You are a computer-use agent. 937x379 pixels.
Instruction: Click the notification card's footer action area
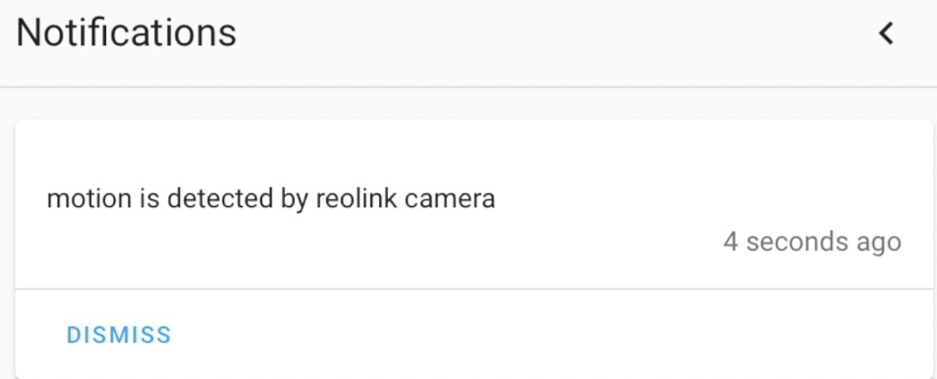pyautogui.click(x=473, y=334)
